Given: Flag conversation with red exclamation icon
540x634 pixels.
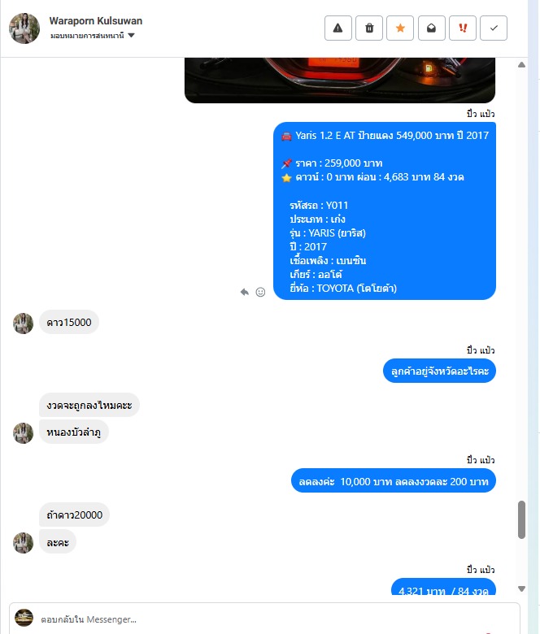Looking at the screenshot, I should (x=463, y=28).
